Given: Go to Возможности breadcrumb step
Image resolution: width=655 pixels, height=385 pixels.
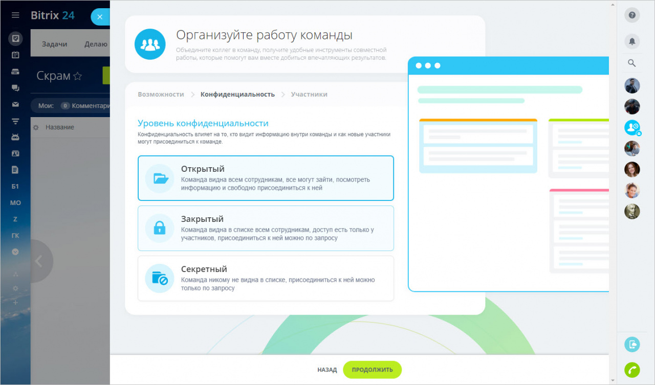Looking at the screenshot, I should [161, 94].
